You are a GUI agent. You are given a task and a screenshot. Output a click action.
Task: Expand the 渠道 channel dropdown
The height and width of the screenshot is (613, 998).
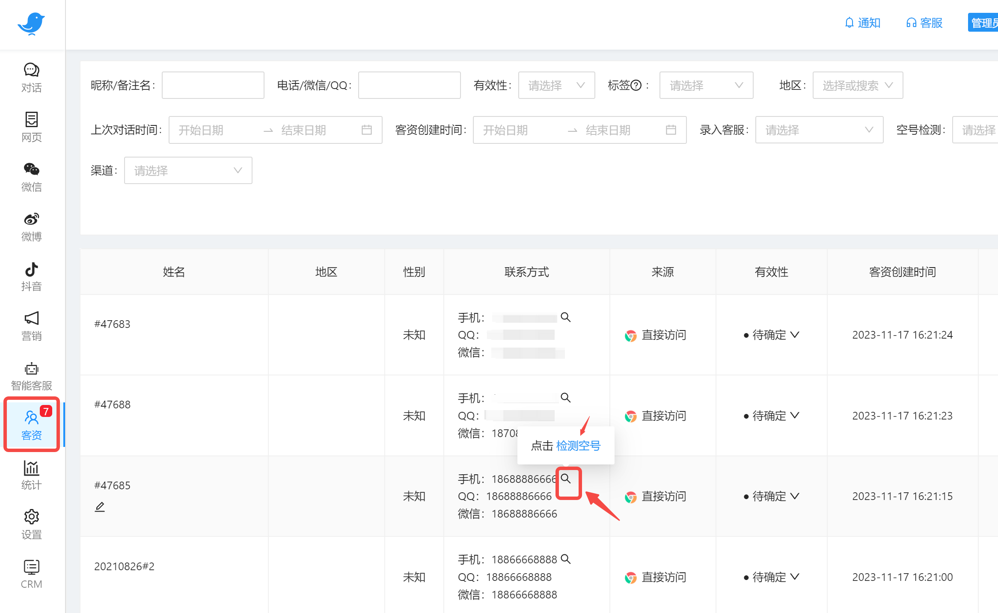[x=188, y=170]
